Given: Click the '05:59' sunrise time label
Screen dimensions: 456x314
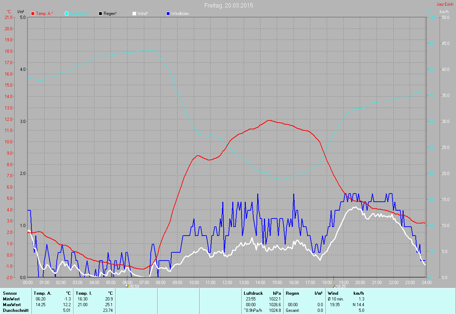Looking at the screenshot, I should (134, 286).
